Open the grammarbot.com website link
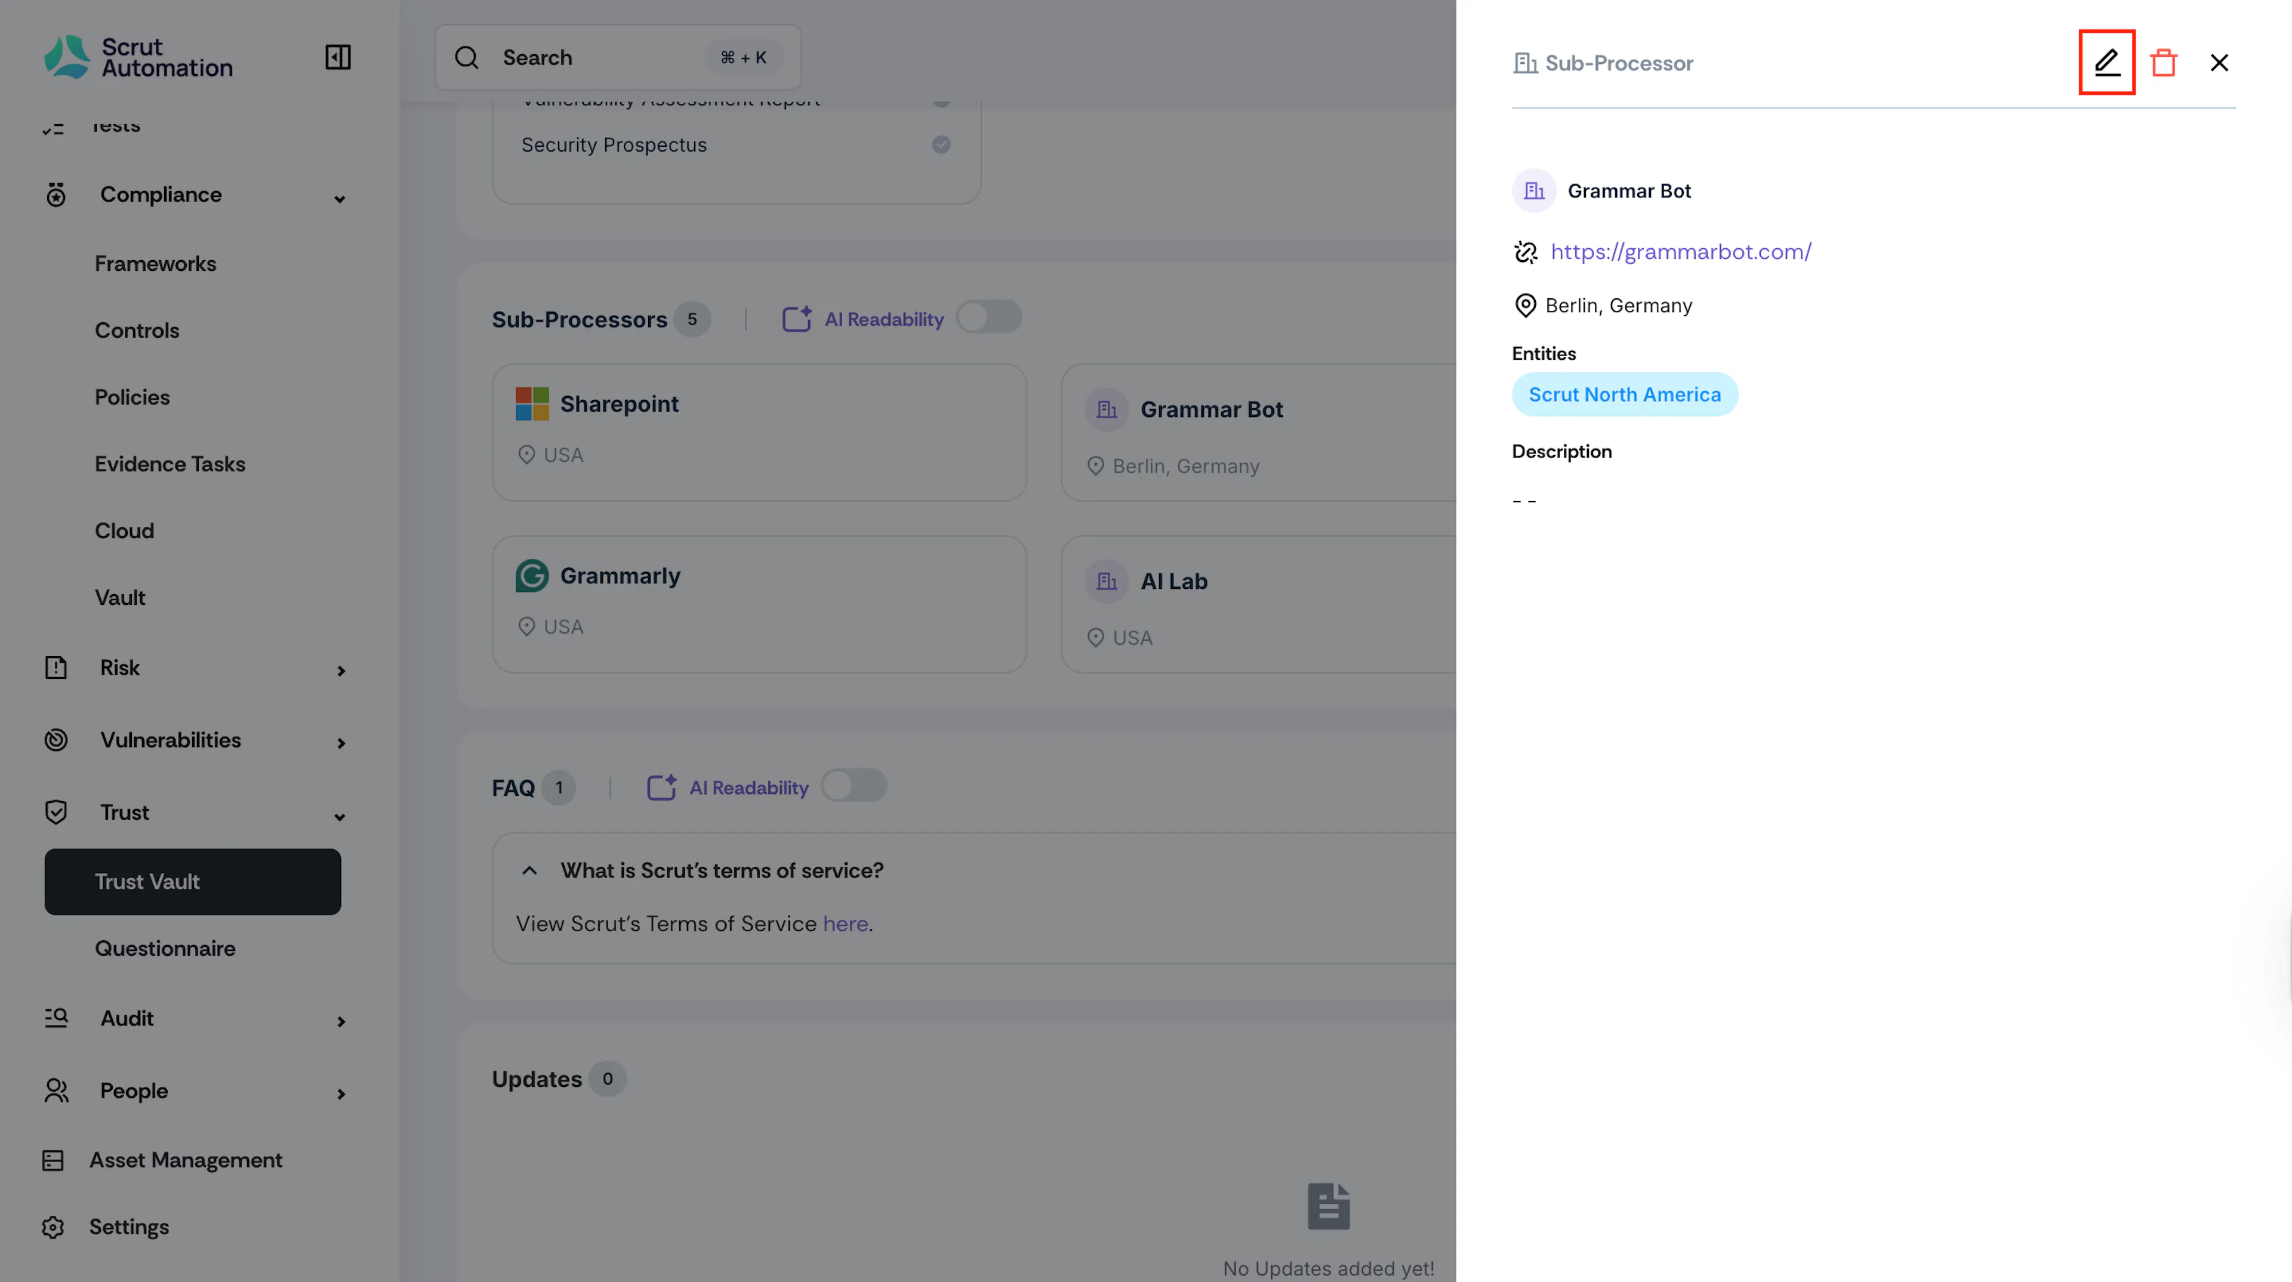This screenshot has width=2292, height=1282. (1681, 252)
